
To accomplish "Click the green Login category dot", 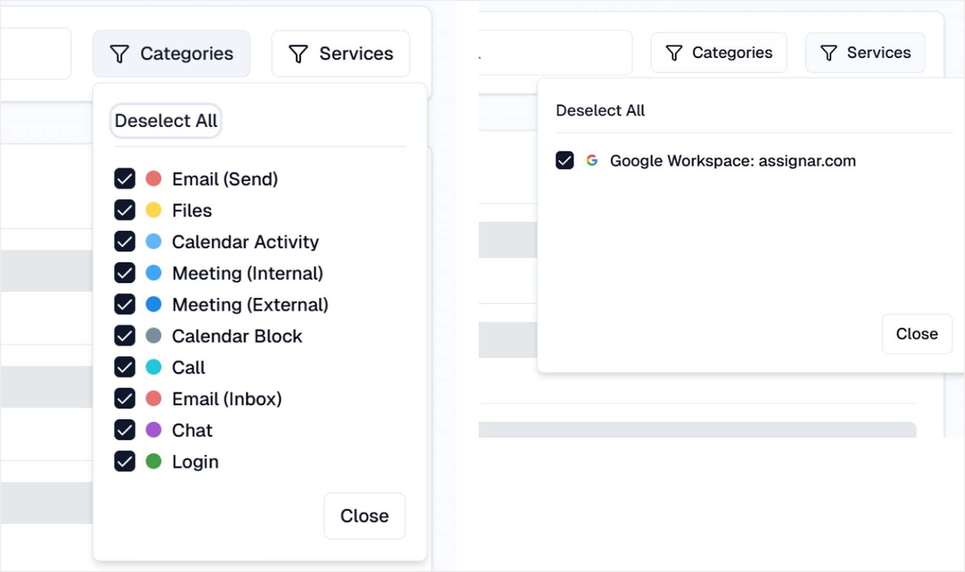I will (153, 461).
